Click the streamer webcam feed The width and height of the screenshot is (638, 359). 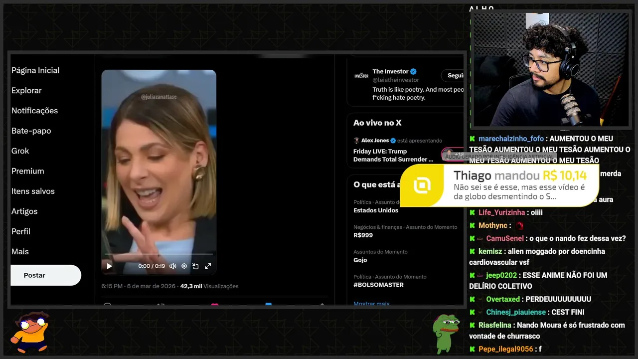pyautogui.click(x=551, y=70)
